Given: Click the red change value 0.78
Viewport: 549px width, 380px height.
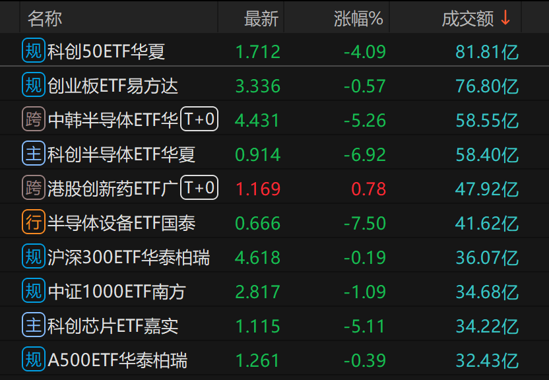Looking at the screenshot, I should click(369, 189).
